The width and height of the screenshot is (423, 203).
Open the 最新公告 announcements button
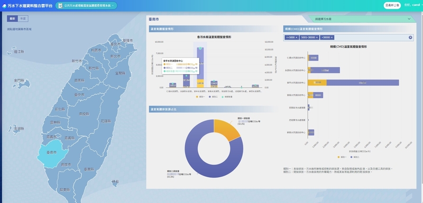(392, 5)
